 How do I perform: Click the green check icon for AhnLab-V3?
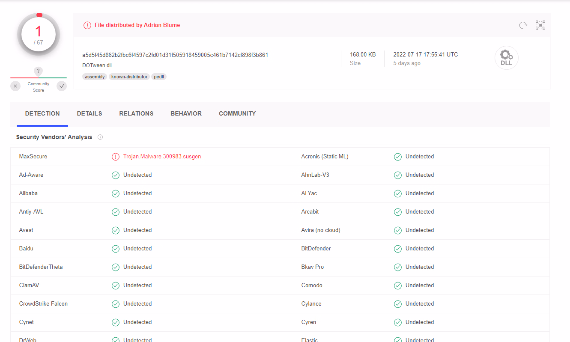pos(398,175)
